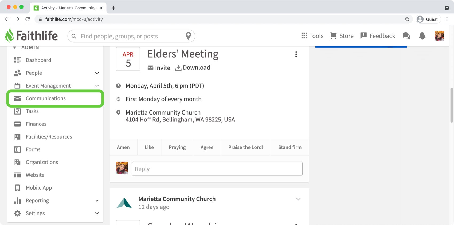Click the Faithlife logo

pos(31,35)
